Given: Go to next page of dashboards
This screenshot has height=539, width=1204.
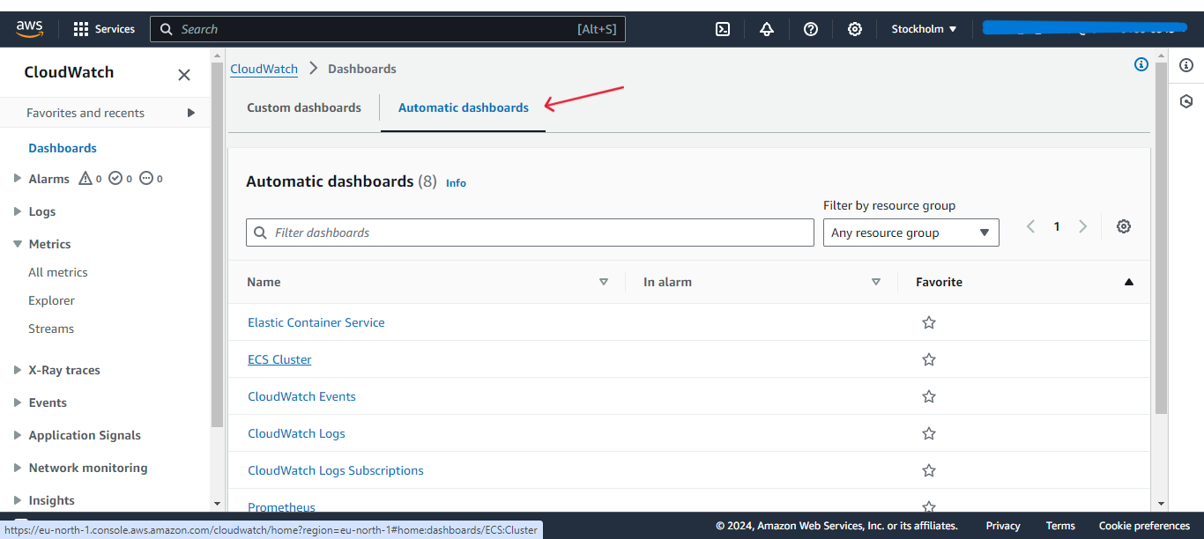Looking at the screenshot, I should [1083, 226].
